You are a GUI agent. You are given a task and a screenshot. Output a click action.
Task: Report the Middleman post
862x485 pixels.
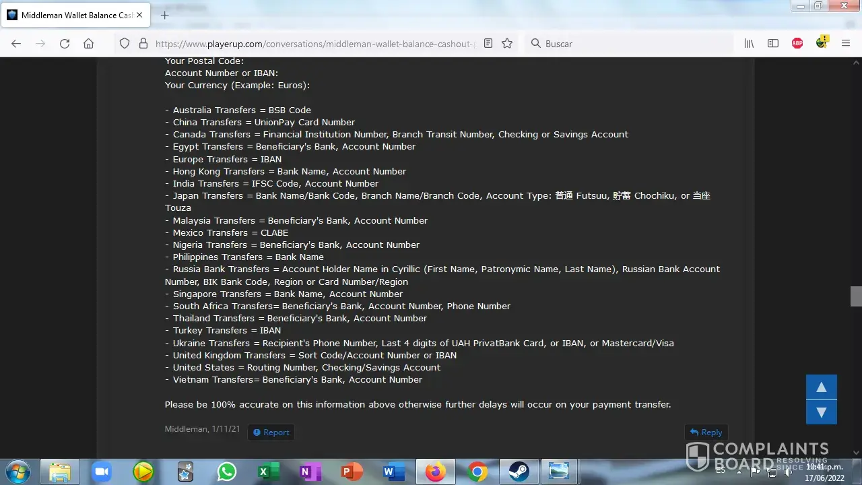[x=271, y=432]
